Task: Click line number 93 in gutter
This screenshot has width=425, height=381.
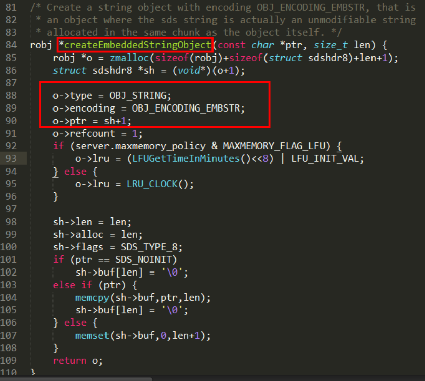Action: 11,158
